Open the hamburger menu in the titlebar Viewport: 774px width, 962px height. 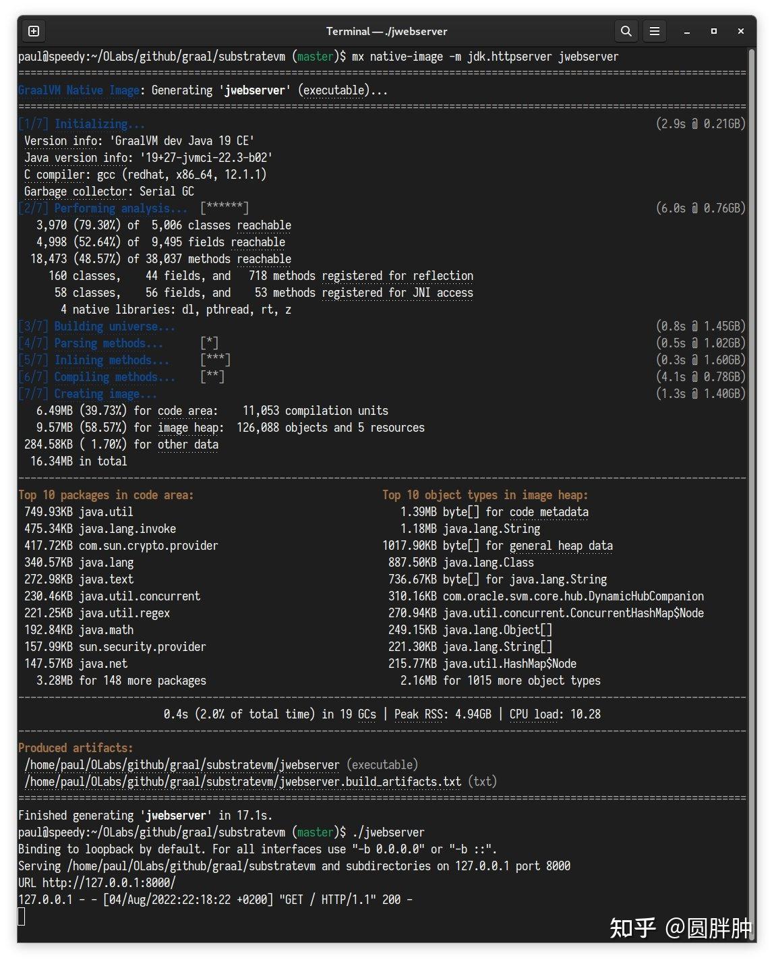[x=654, y=31]
